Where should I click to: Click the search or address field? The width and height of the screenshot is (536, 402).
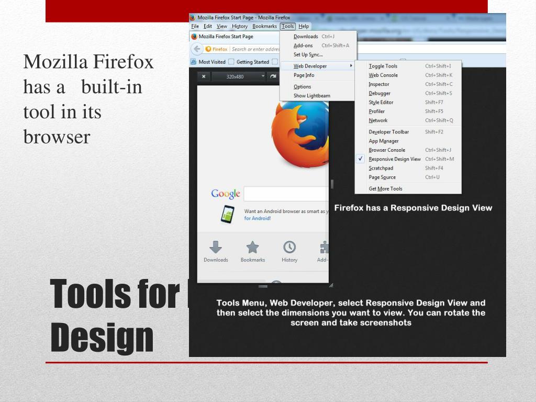(255, 49)
